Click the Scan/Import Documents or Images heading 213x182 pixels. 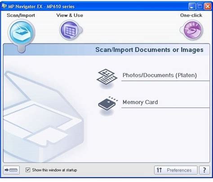pos(149,50)
